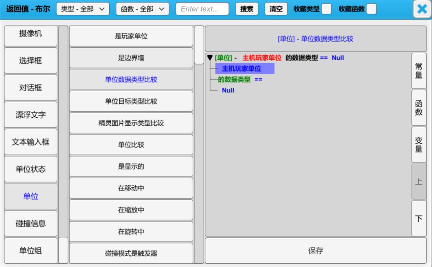
Task: Click the function list scrollbar thumb
Action: [199, 45]
